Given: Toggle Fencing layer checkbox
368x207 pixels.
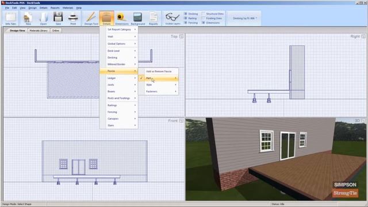Looking at the screenshot, I should coord(185,23).
